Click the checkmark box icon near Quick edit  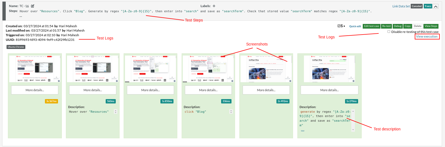point(339,26)
